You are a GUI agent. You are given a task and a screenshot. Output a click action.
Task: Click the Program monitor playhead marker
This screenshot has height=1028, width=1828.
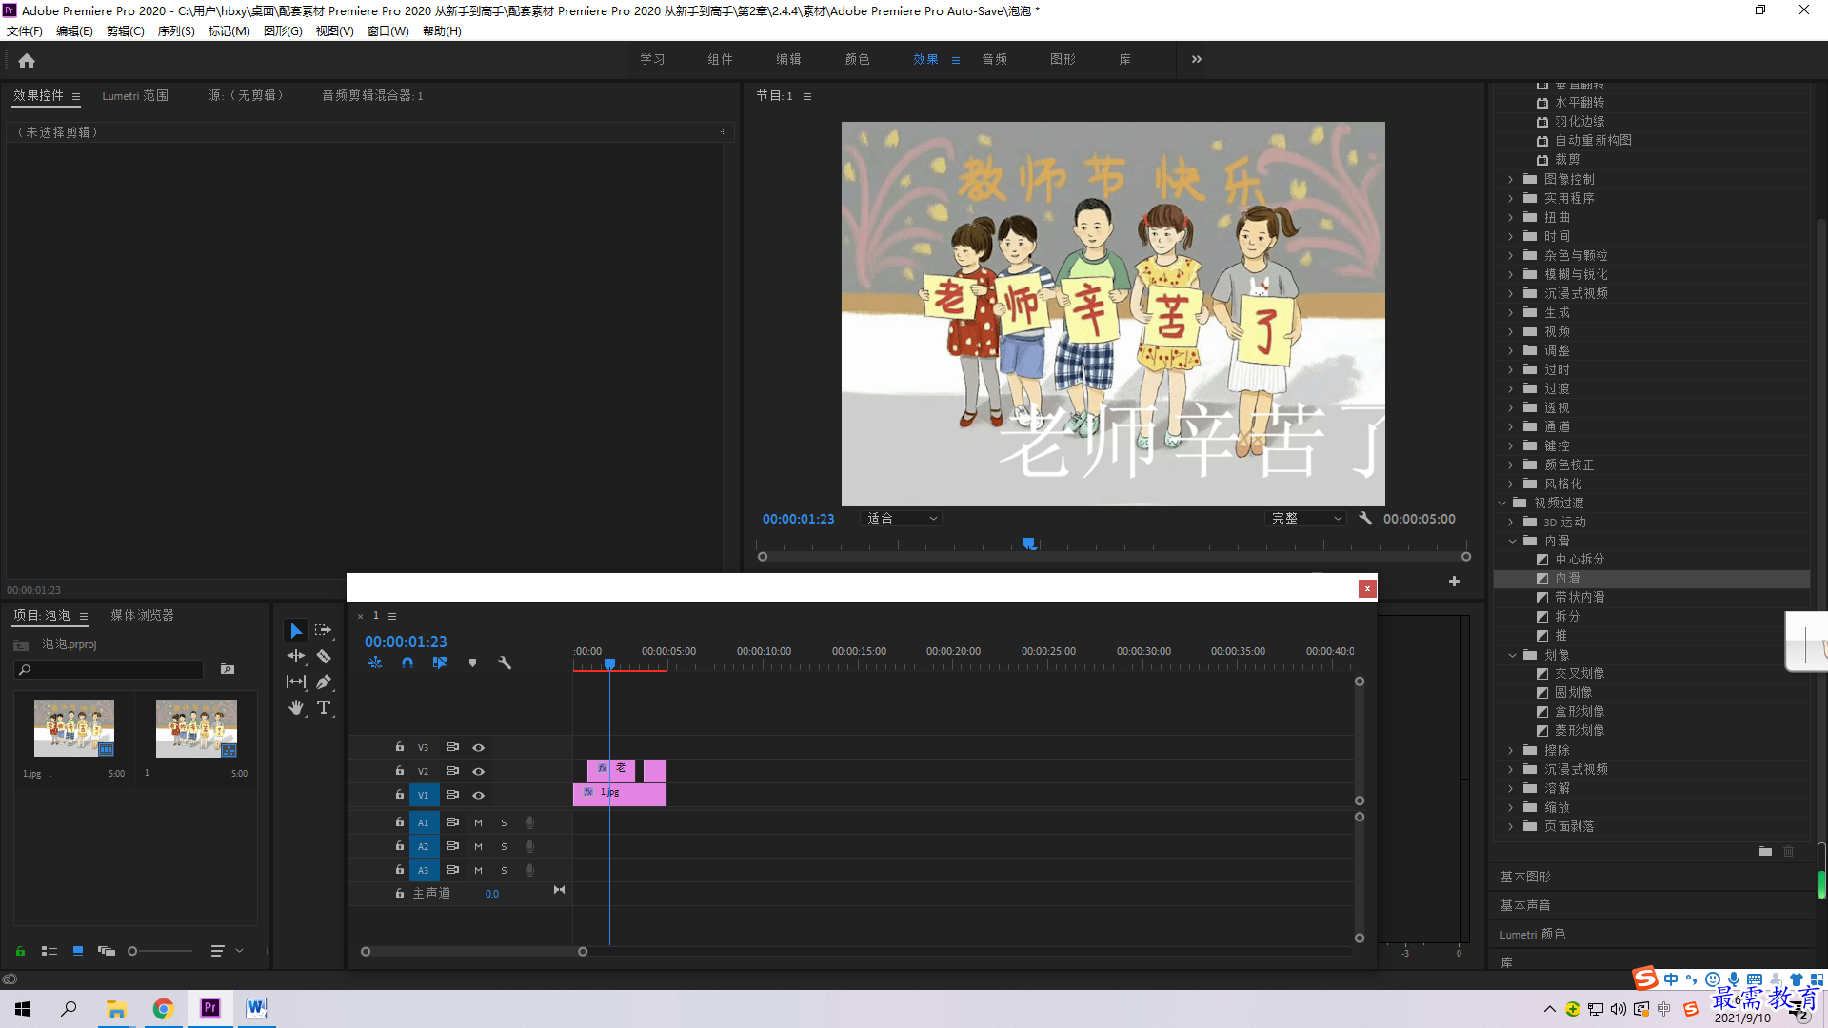click(1029, 544)
